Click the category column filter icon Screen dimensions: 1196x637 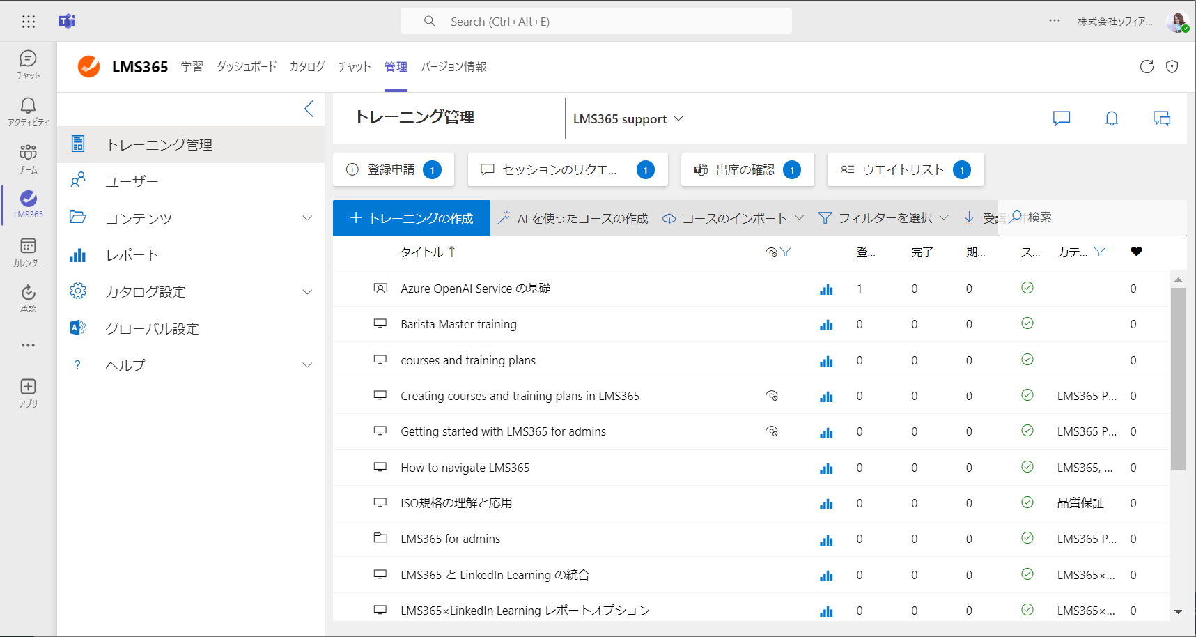coord(1100,252)
